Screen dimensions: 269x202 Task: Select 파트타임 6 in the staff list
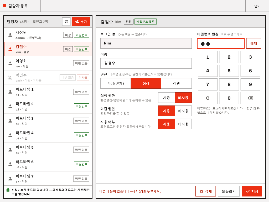pyautogui.click(x=48, y=164)
